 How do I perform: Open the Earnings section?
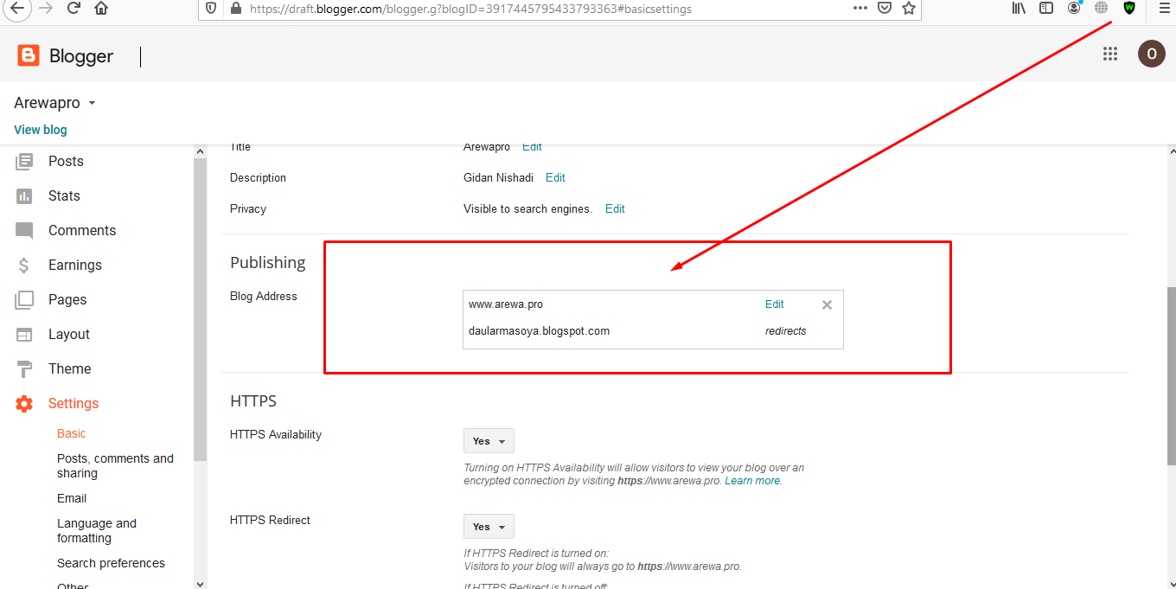click(75, 265)
